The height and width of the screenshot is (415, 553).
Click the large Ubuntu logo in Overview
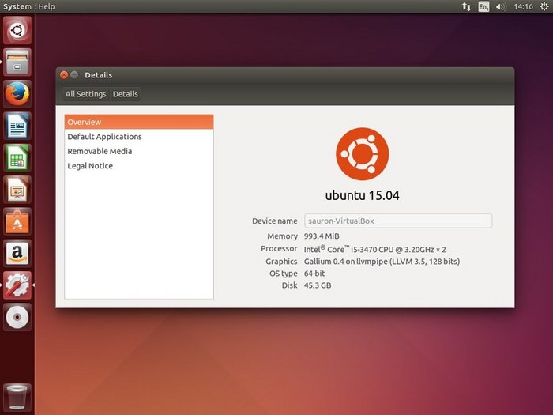pyautogui.click(x=362, y=154)
